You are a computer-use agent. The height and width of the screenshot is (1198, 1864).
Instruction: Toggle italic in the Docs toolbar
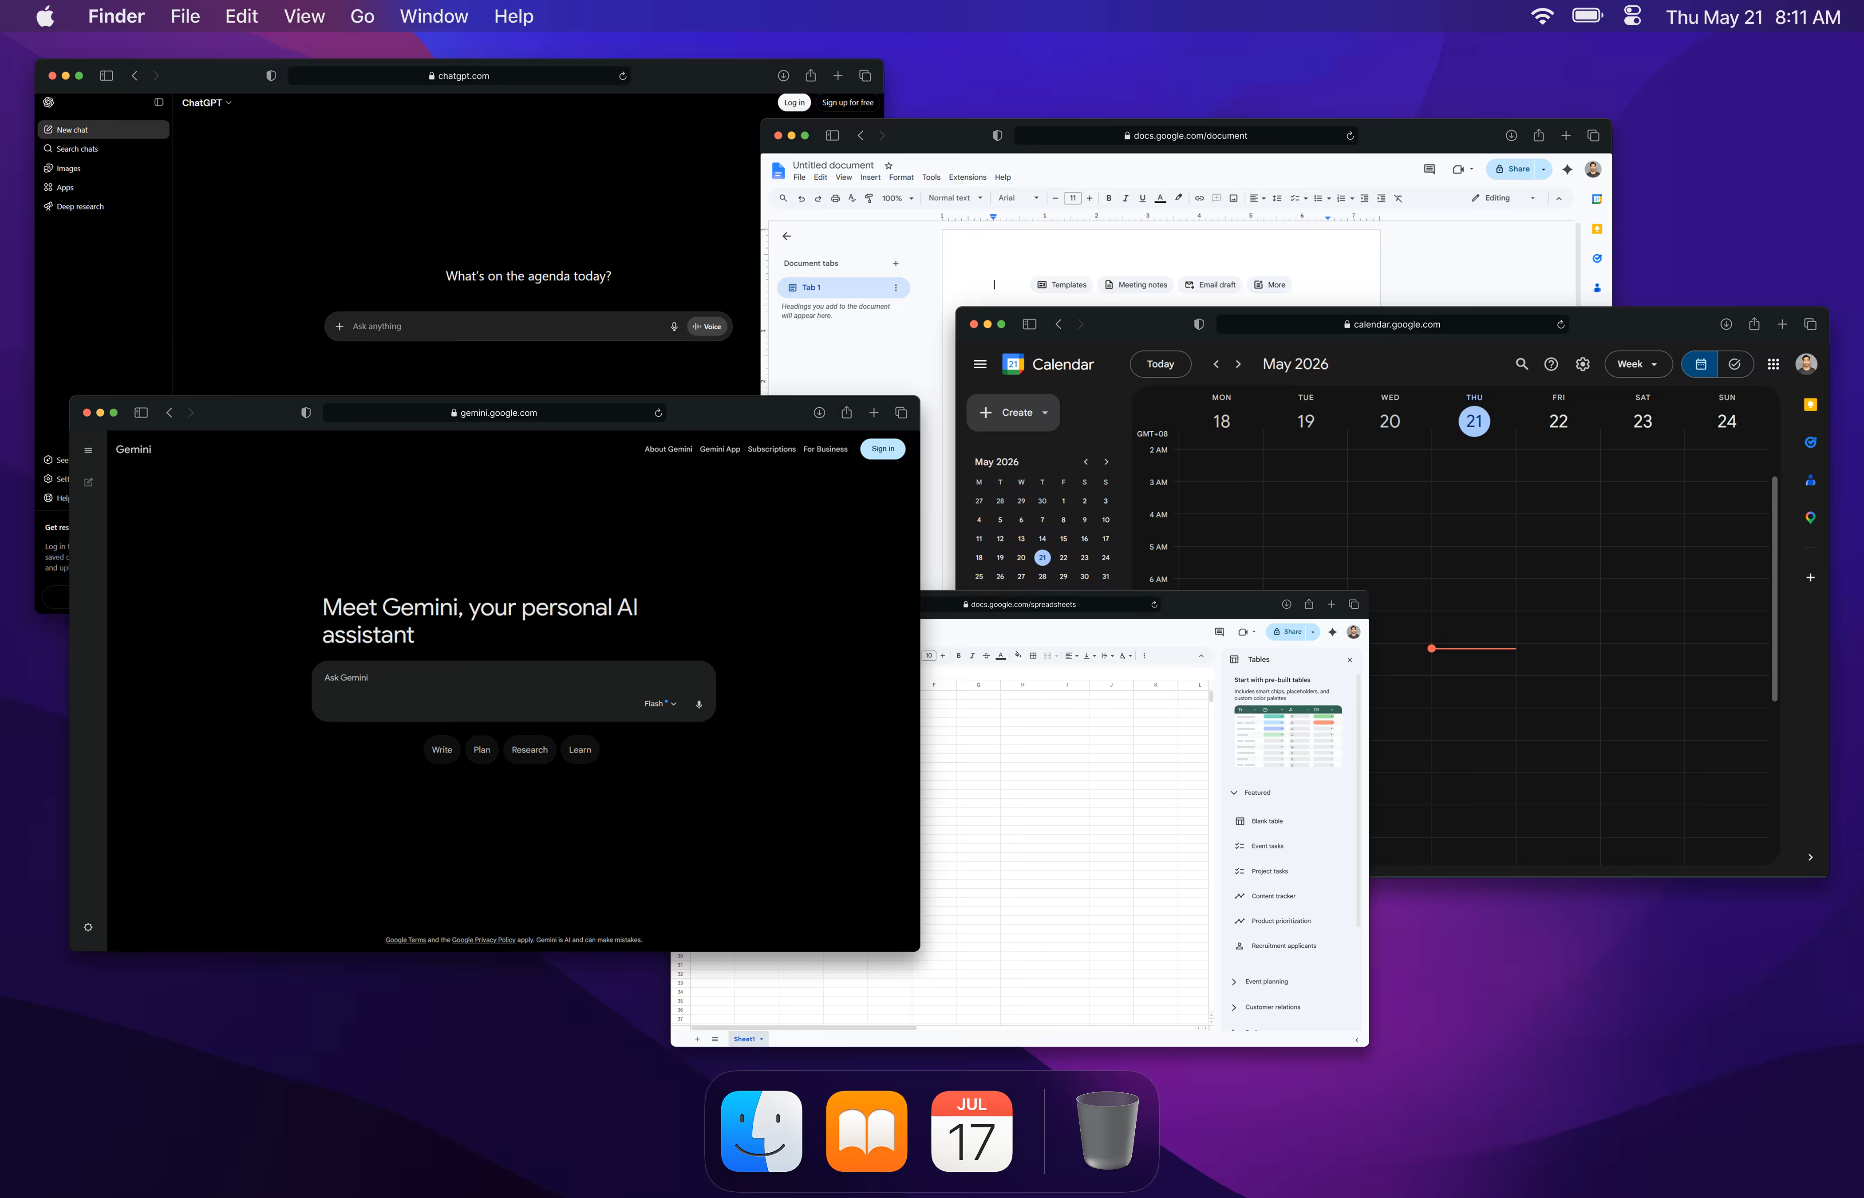pos(1125,198)
